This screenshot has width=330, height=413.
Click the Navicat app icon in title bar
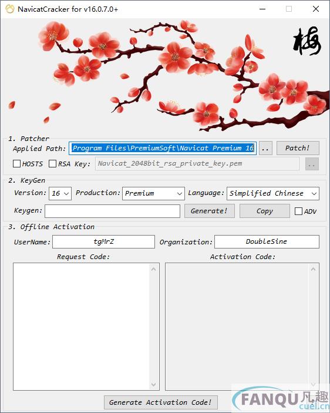(x=10, y=9)
